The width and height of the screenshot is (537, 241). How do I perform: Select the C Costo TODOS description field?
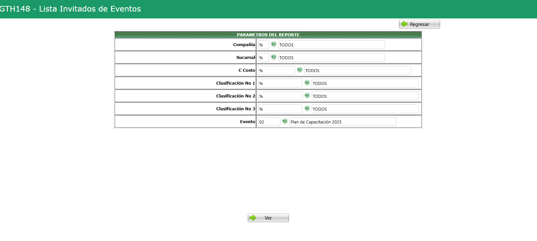tap(357, 70)
